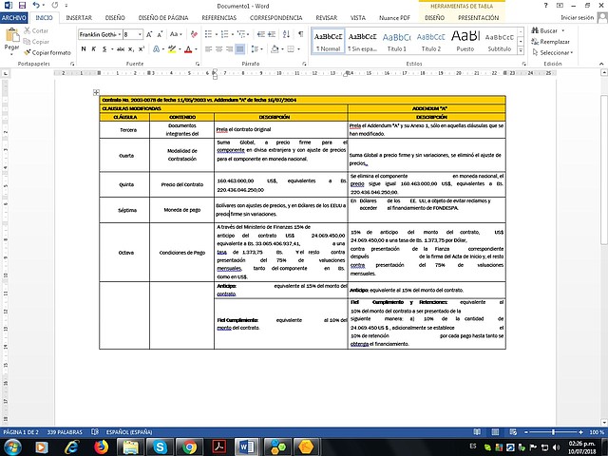Open Skype from taskbar
Viewport: 608px width, 456px height.
tap(160, 447)
